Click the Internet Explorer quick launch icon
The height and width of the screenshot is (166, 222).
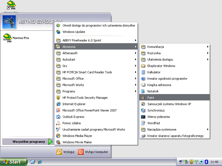[x=40, y=162]
